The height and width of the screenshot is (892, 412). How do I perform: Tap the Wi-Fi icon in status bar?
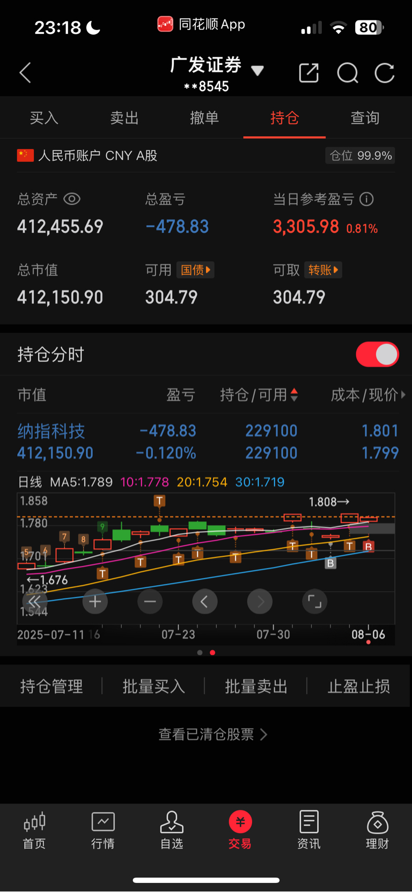click(x=338, y=27)
